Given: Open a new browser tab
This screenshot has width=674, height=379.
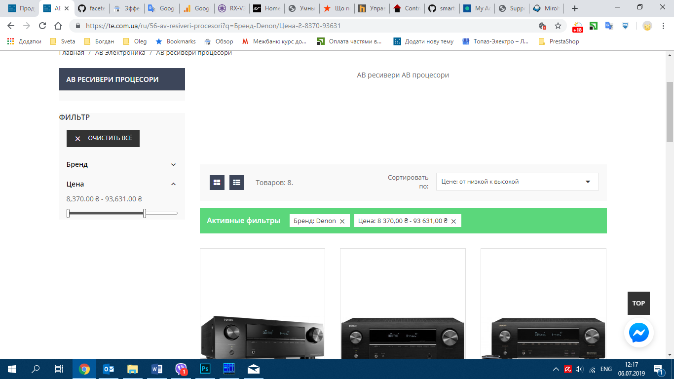Looking at the screenshot, I should tap(574, 8).
